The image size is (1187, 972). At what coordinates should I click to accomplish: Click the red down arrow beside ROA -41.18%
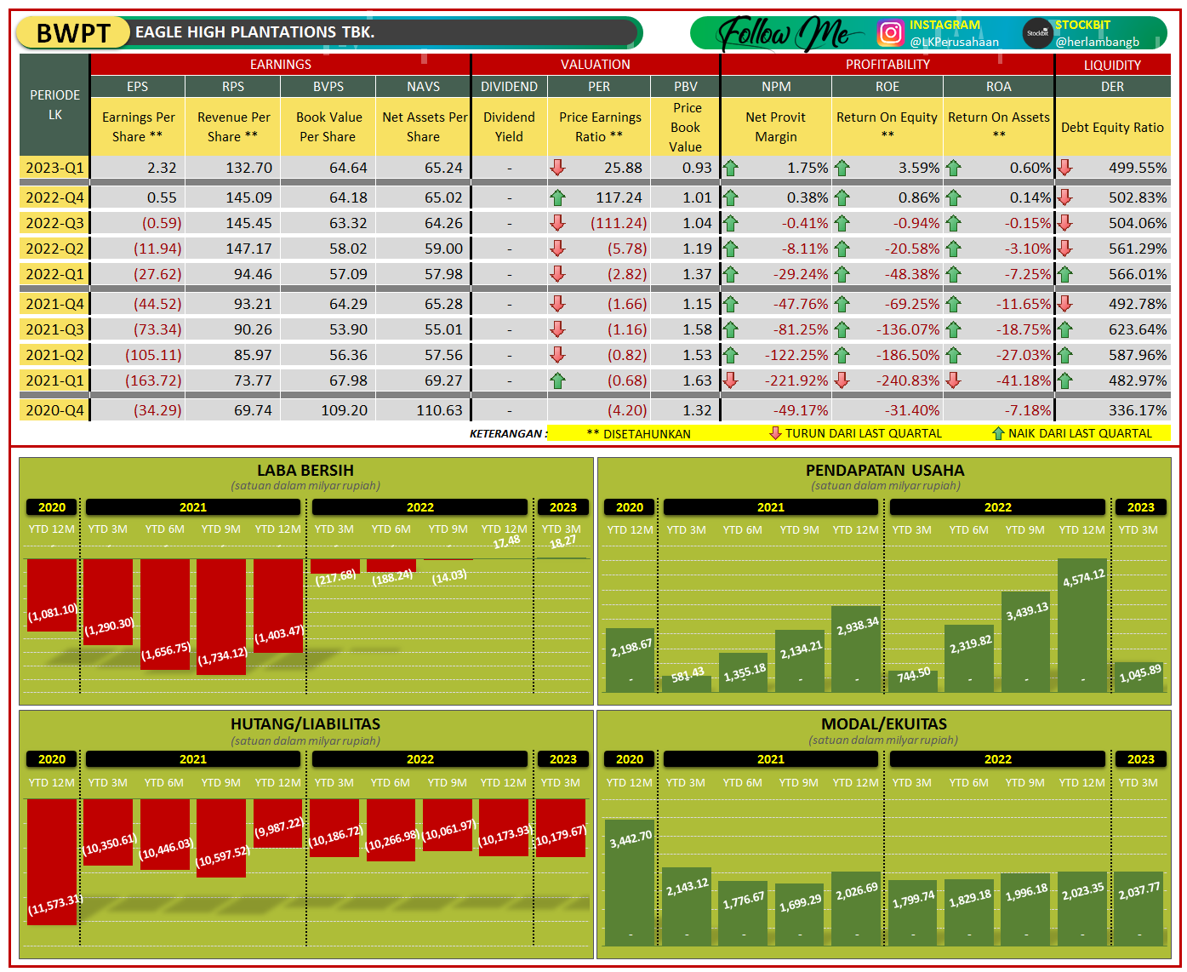tap(954, 380)
